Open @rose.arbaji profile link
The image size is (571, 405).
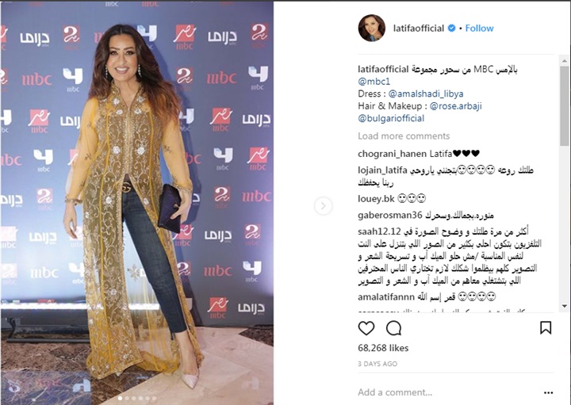pos(455,106)
